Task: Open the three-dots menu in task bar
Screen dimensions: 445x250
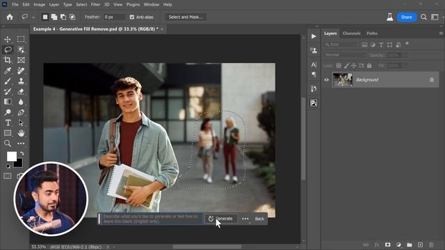Action: (x=245, y=219)
